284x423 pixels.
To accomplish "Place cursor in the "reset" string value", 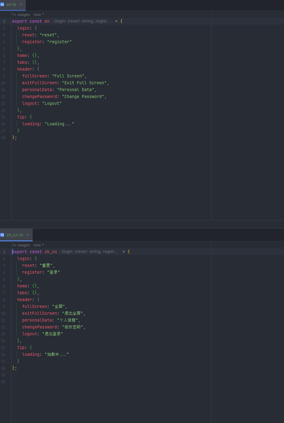I will pyautogui.click(x=48, y=35).
